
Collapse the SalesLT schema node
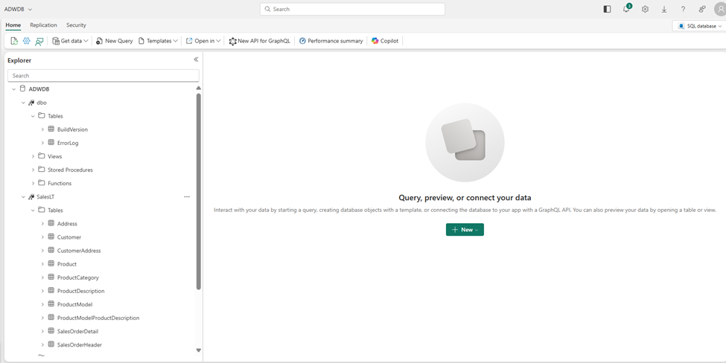pyautogui.click(x=23, y=197)
